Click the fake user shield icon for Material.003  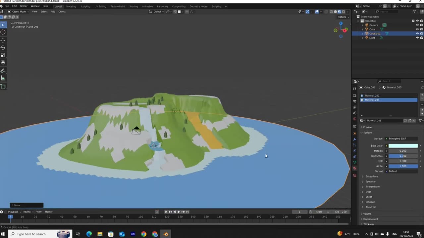[405, 121]
